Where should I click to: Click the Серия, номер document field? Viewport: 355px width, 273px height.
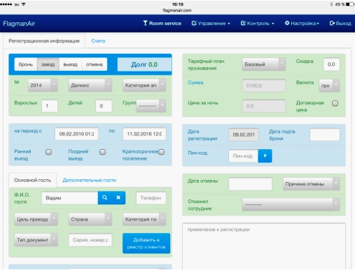(90, 240)
